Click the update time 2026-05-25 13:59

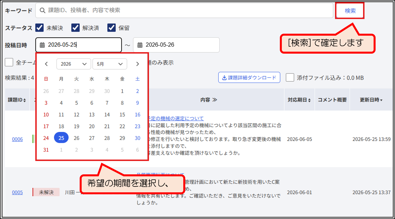point(372,139)
